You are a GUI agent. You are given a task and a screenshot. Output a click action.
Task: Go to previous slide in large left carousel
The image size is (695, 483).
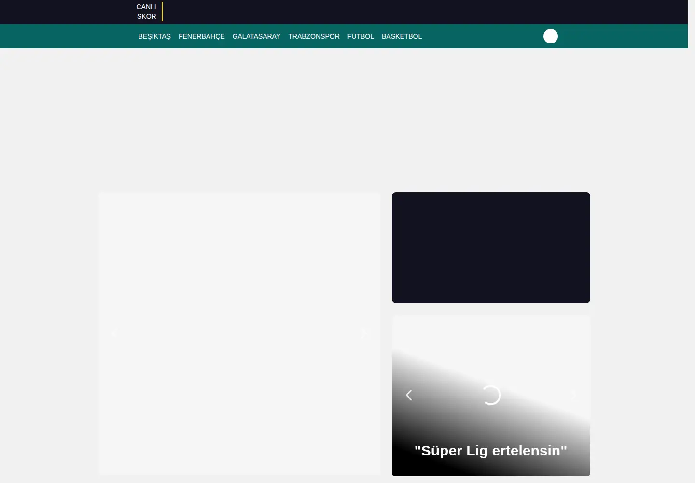coord(114,334)
